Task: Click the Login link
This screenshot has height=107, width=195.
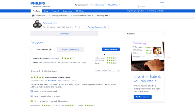Action: (x=162, y=3)
